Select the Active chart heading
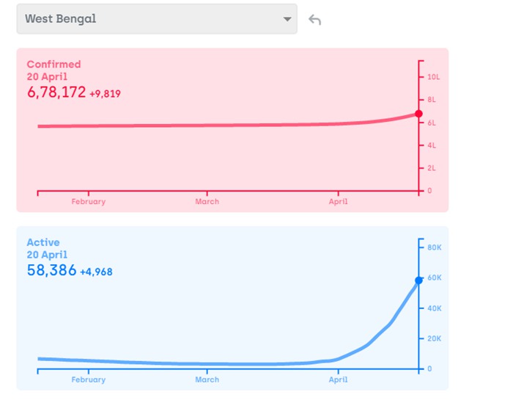Viewport: 513px width, 400px height. (x=43, y=242)
